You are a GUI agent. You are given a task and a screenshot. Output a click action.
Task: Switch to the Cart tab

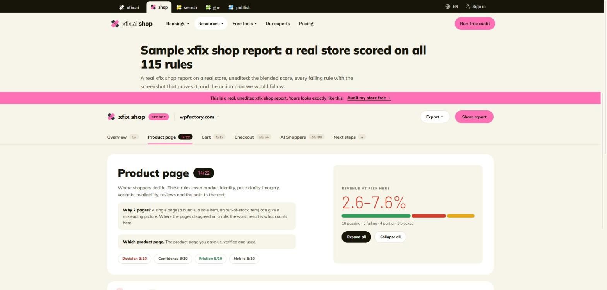click(213, 137)
